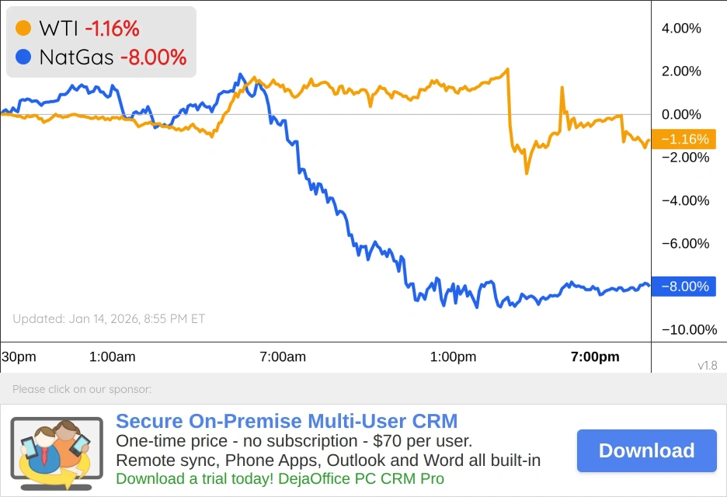Screen dimensions: 727x497
Task: Open the Secure On-Premise Multi-User CRM link
Action: coord(287,422)
